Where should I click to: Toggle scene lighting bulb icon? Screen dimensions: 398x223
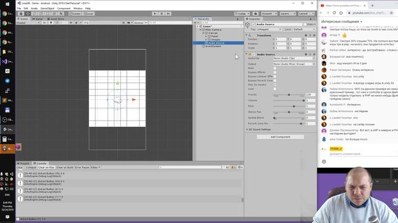click(x=51, y=23)
